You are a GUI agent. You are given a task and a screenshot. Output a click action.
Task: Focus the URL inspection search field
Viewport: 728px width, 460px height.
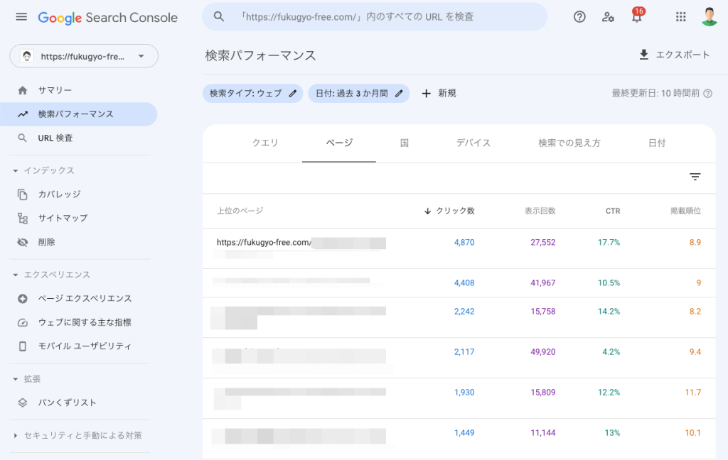pos(375,17)
